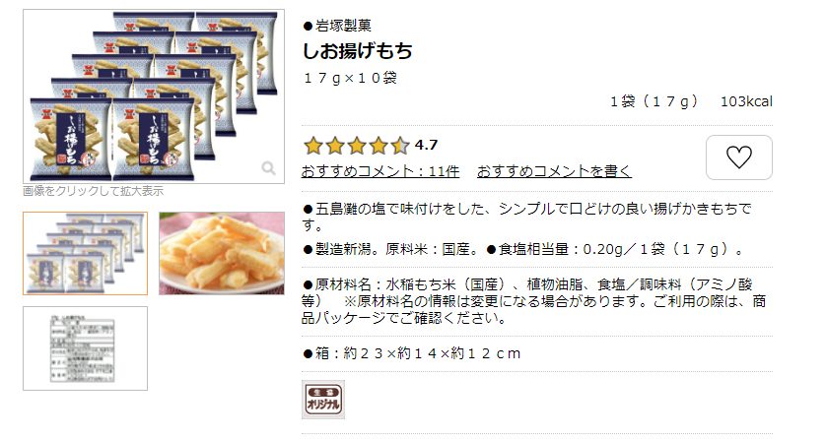Image resolution: width=826 pixels, height=439 pixels.
Task: Click the large main product image
Action: [154, 96]
